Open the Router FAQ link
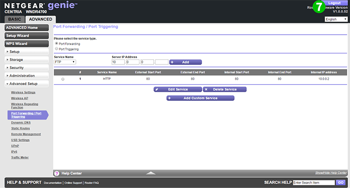Screen dimensions: 350x188 [x=91, y=183]
